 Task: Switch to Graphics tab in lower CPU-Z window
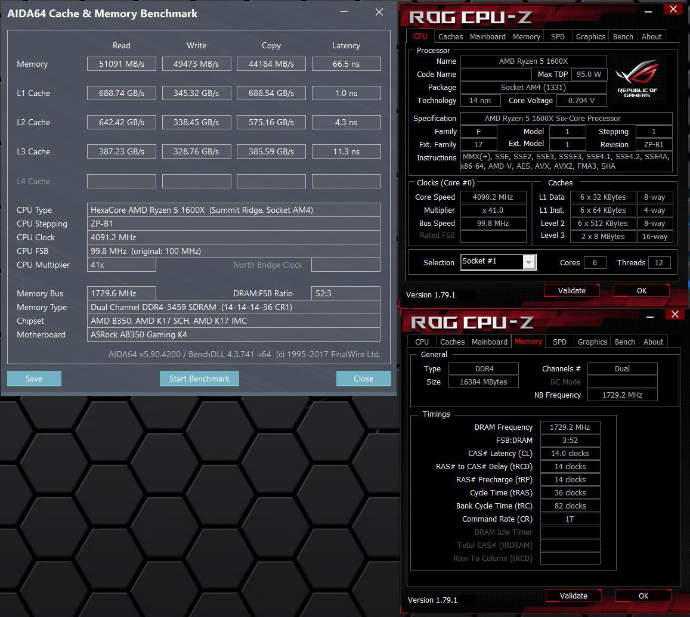point(592,342)
